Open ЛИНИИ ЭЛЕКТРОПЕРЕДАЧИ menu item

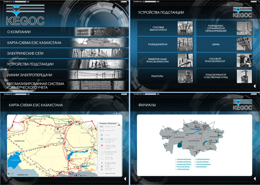(x=64, y=75)
